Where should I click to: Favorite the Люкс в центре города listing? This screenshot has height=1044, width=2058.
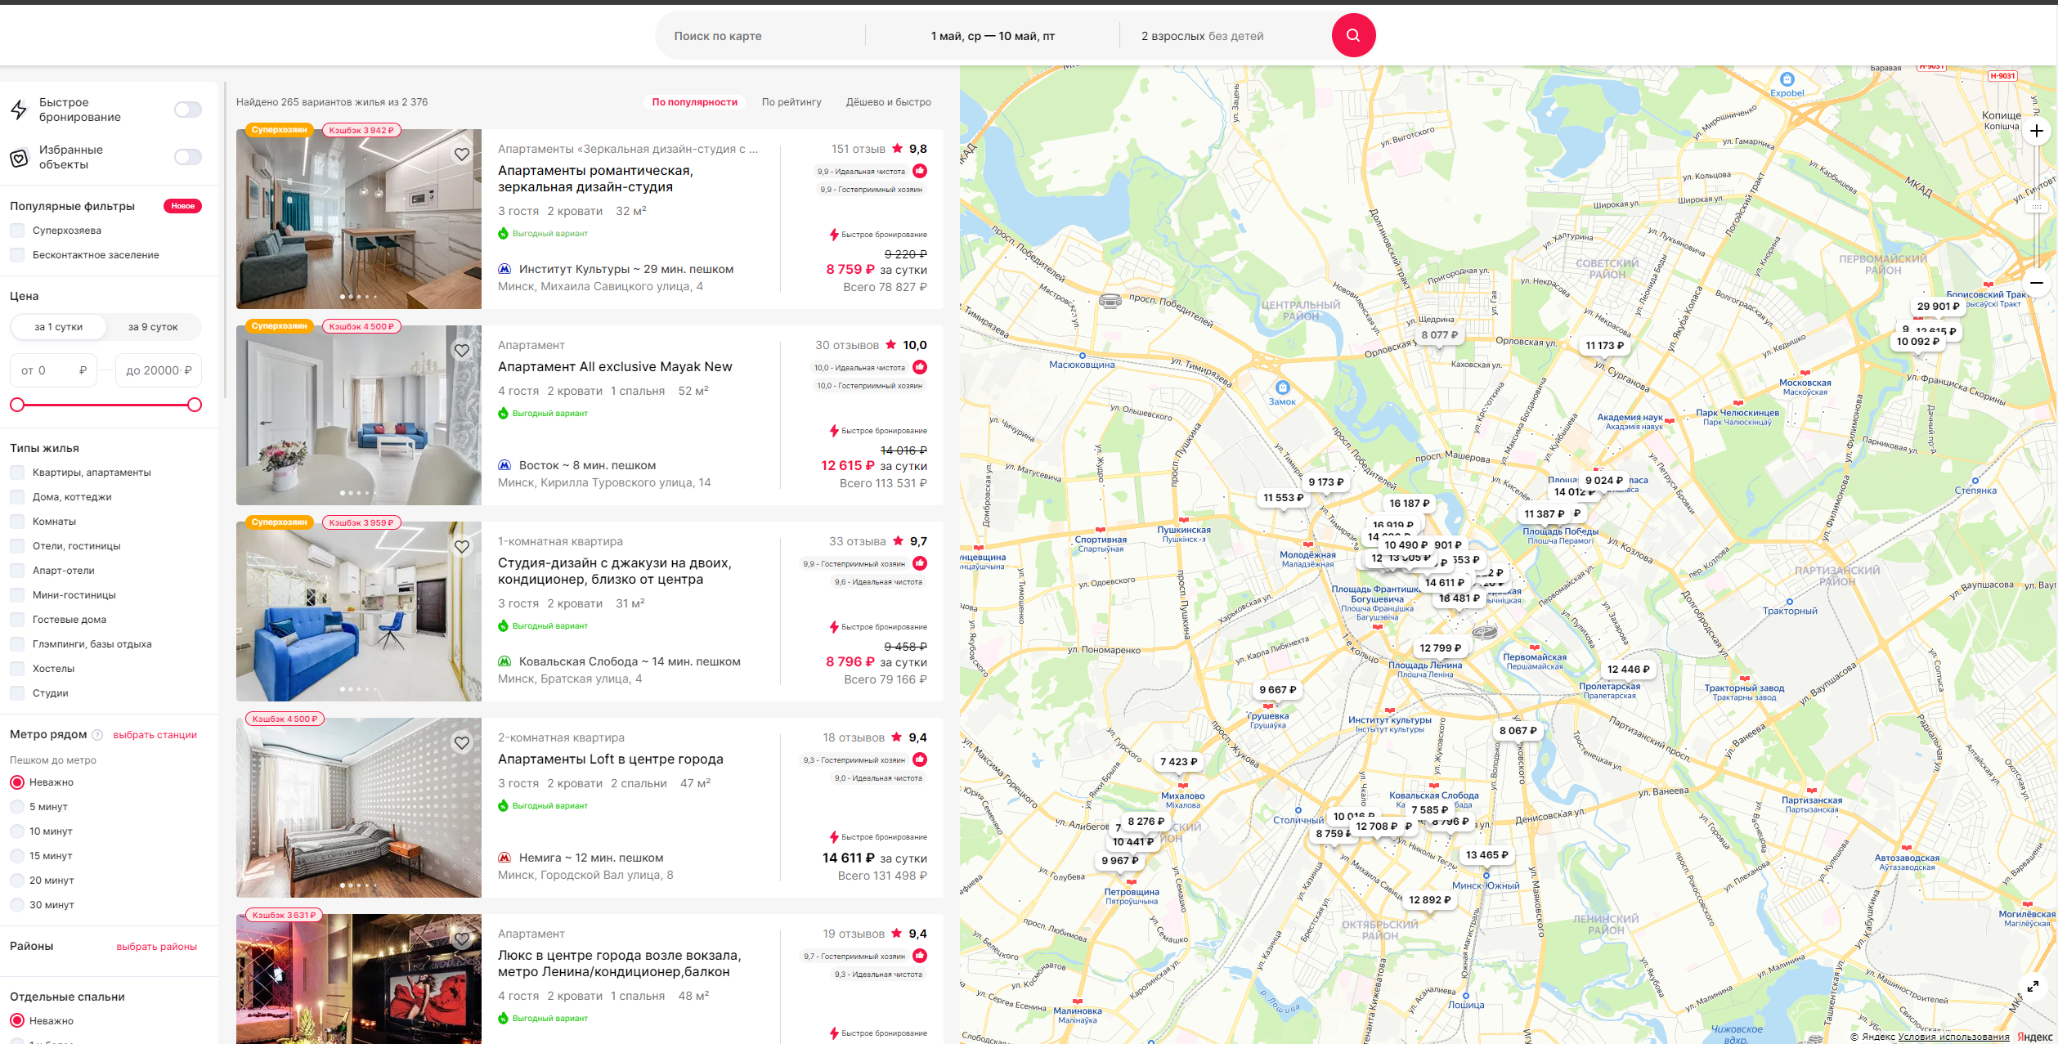(x=462, y=939)
